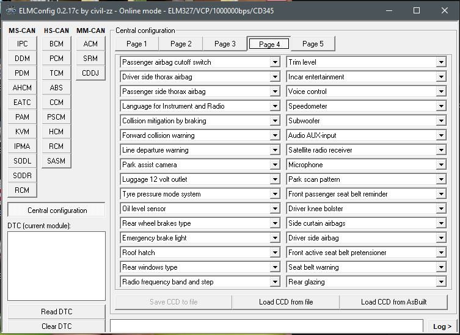Screen dimensions: 460x335
Task: Open Tyre pressure mode system dropdown
Action: pos(275,194)
